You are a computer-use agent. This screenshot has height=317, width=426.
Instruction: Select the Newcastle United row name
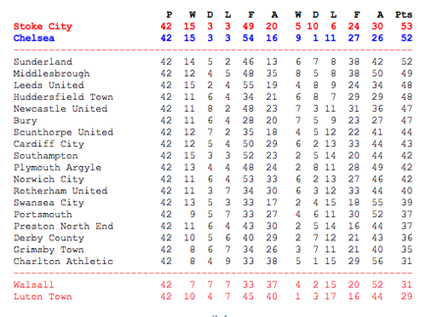click(x=60, y=109)
